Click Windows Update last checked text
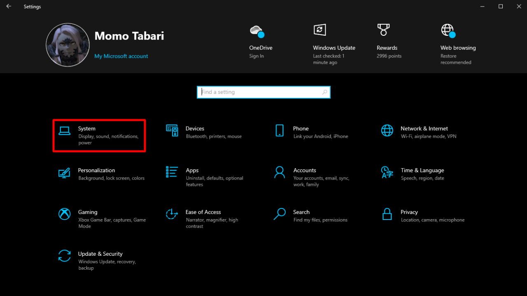The height and width of the screenshot is (296, 527). pos(329,59)
